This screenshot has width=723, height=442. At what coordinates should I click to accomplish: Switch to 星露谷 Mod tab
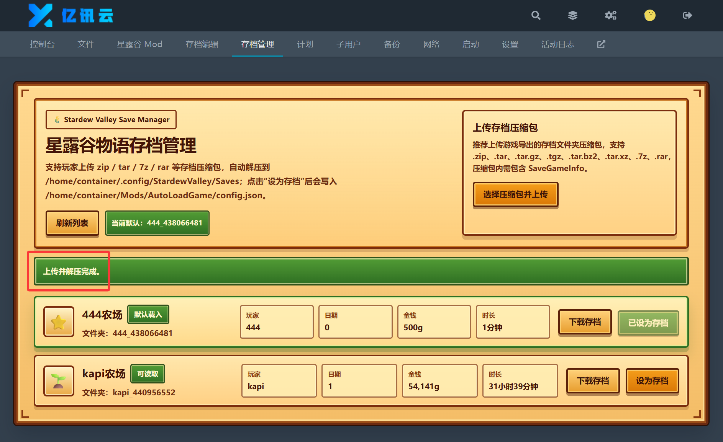click(139, 44)
